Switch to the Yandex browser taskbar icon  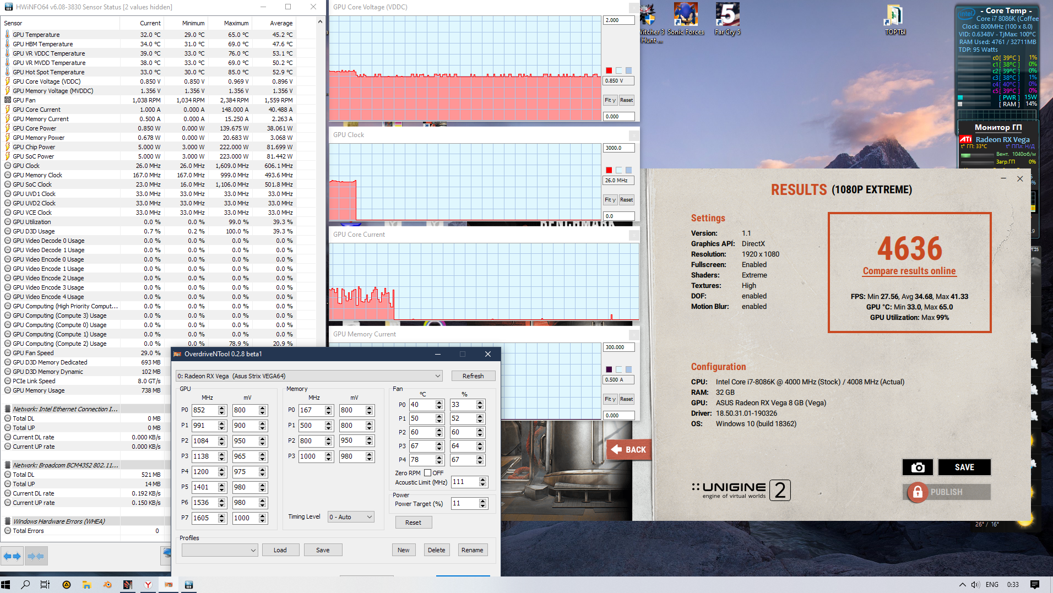(148, 585)
